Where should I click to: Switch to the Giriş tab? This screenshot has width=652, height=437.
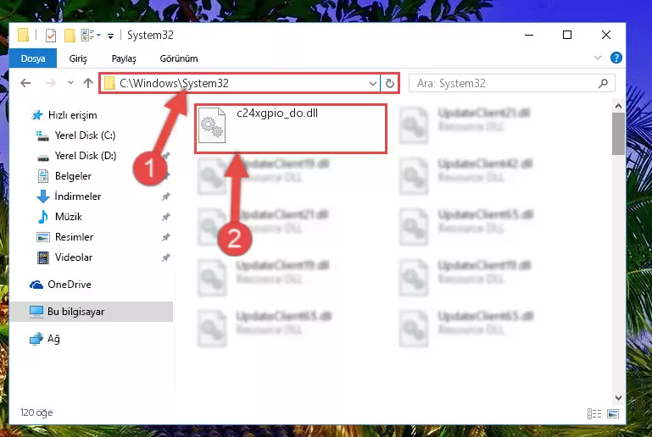[x=78, y=58]
